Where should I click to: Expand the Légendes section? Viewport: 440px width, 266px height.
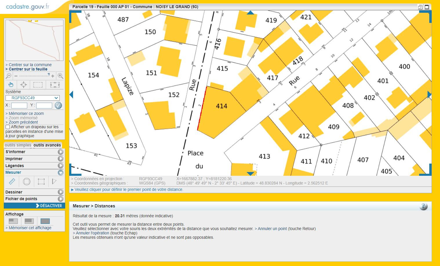click(x=60, y=166)
